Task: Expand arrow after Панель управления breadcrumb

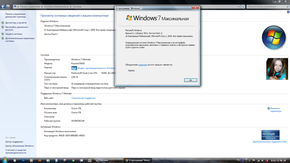Action: coord(42,7)
